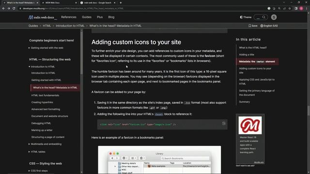This screenshot has width=310, height=174.
Task: Jump to Setting the primary language section
Action: (x=257, y=93)
